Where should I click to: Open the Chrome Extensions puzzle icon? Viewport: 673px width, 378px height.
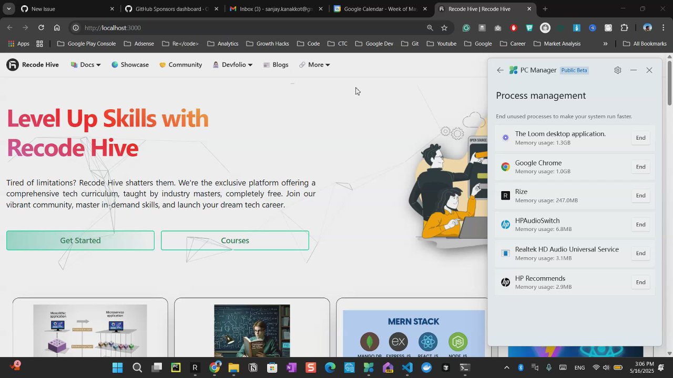(x=624, y=28)
